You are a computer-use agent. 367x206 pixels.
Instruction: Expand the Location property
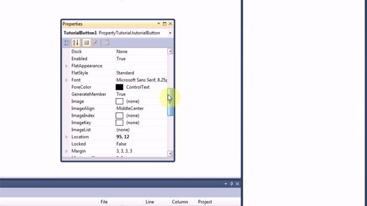(67, 137)
